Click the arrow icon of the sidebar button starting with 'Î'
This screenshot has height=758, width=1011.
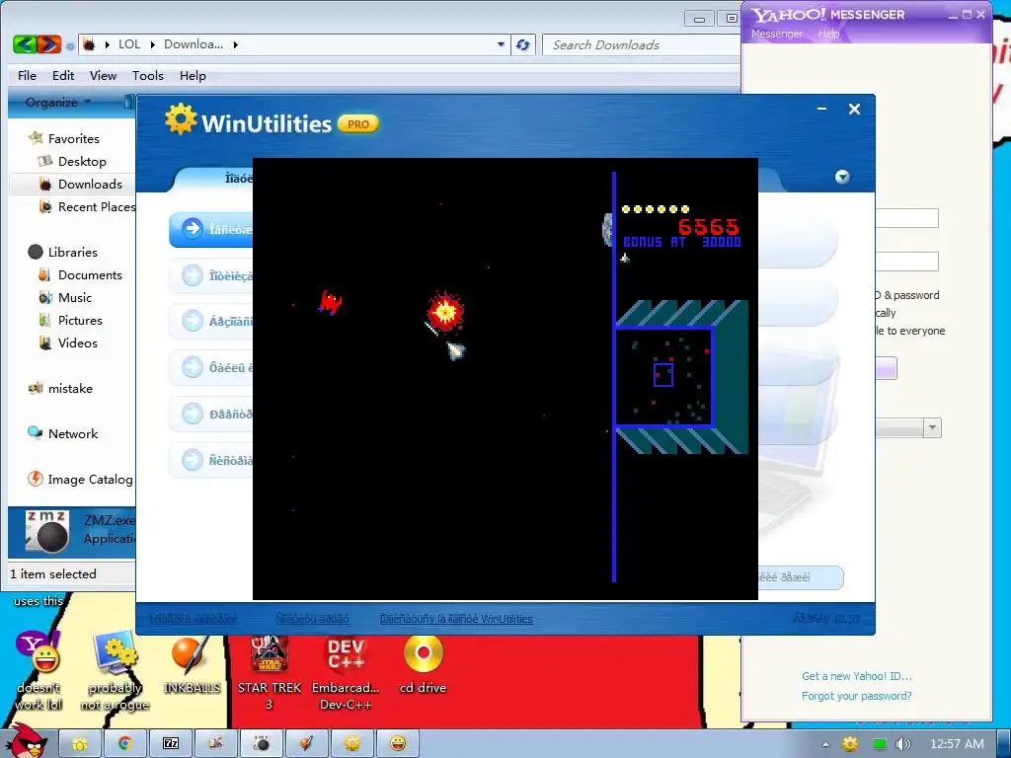pyautogui.click(x=193, y=275)
